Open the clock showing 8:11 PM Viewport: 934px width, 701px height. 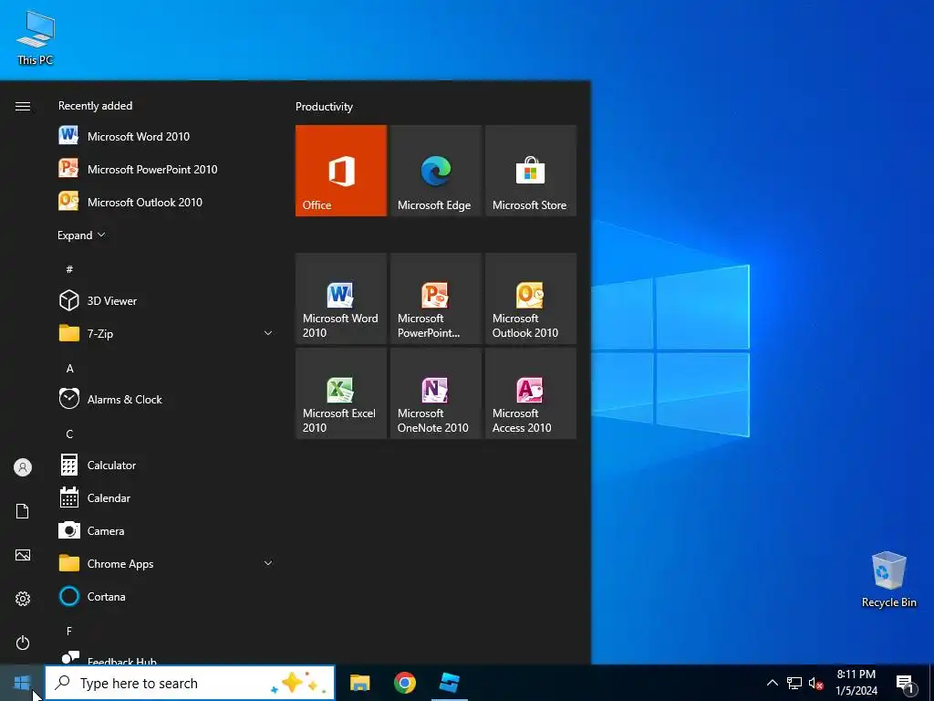[856, 683]
